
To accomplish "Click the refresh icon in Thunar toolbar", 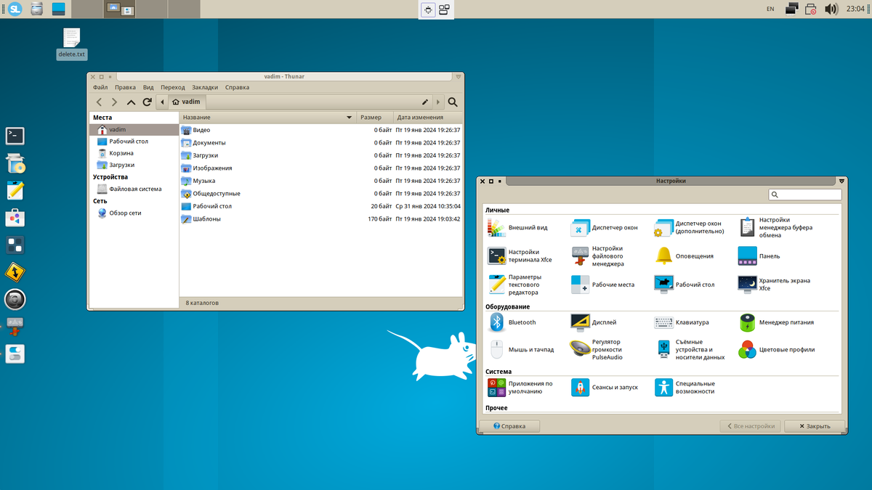I will [146, 102].
